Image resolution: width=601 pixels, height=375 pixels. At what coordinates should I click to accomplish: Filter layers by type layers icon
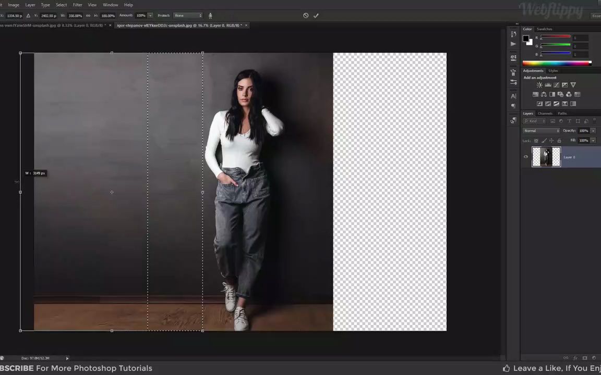[x=569, y=121]
